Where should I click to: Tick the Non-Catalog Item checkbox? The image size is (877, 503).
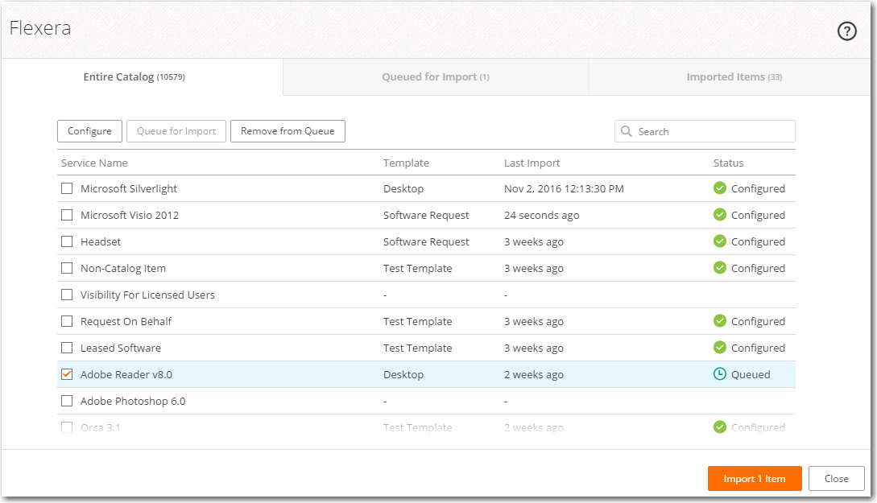67,268
